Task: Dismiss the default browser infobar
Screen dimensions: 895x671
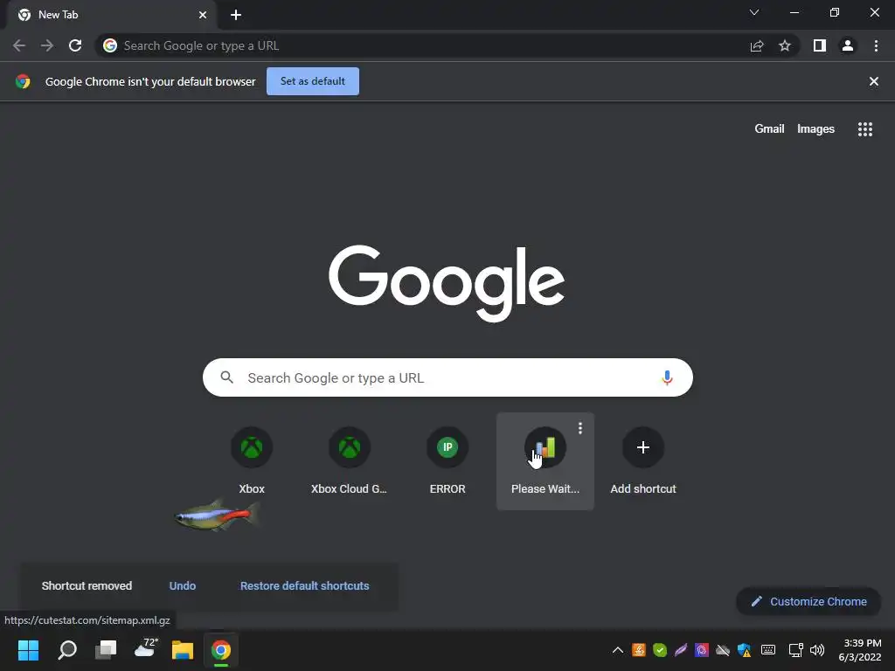Action: pos(873,81)
